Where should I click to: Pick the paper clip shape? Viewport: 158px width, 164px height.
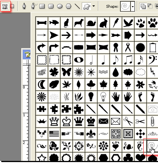click(x=153, y=121)
